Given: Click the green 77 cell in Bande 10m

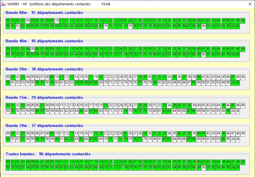Looking at the screenshot, I should point(140,139).
